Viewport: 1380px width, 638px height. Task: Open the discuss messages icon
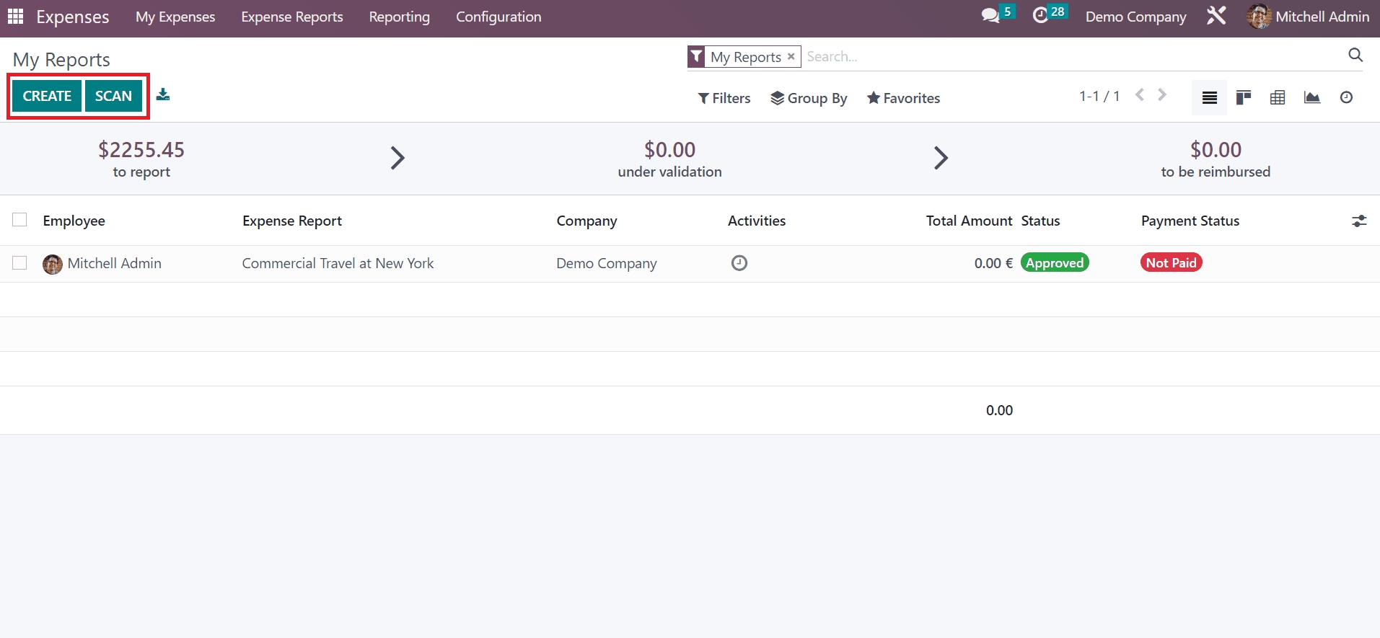click(990, 15)
